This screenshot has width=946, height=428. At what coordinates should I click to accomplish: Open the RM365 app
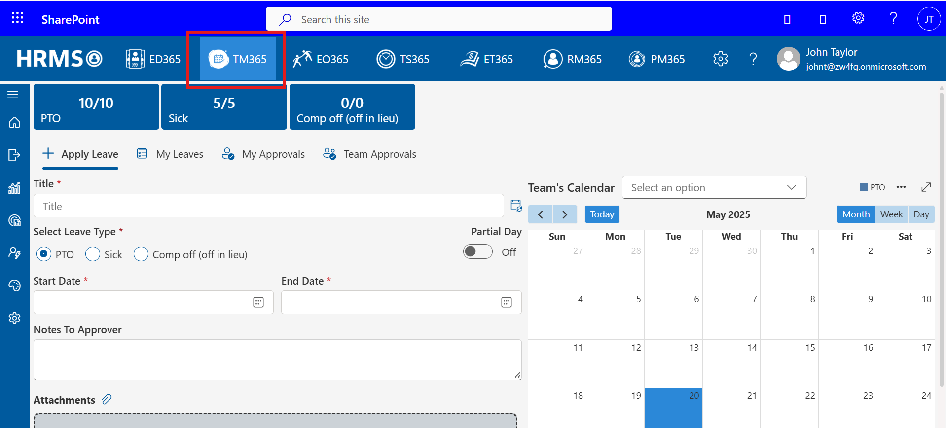573,59
